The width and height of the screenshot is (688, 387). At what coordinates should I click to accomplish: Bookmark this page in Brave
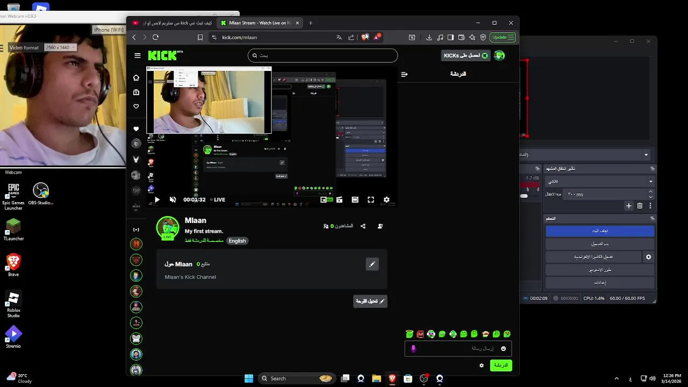coord(200,37)
